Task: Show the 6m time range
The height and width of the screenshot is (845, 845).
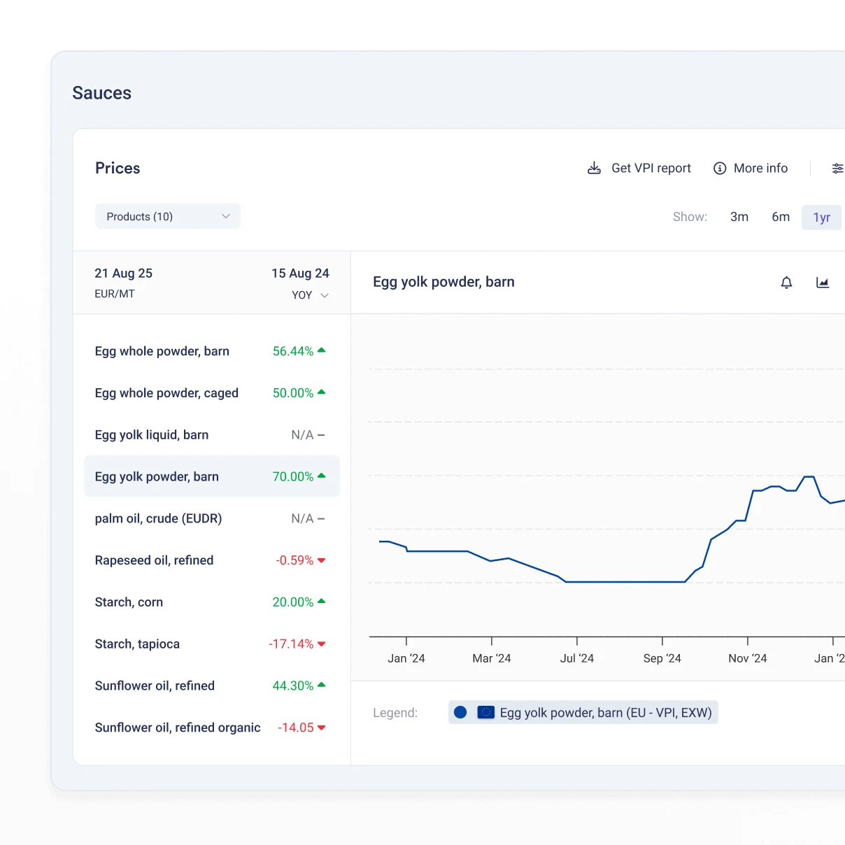Action: [x=781, y=217]
